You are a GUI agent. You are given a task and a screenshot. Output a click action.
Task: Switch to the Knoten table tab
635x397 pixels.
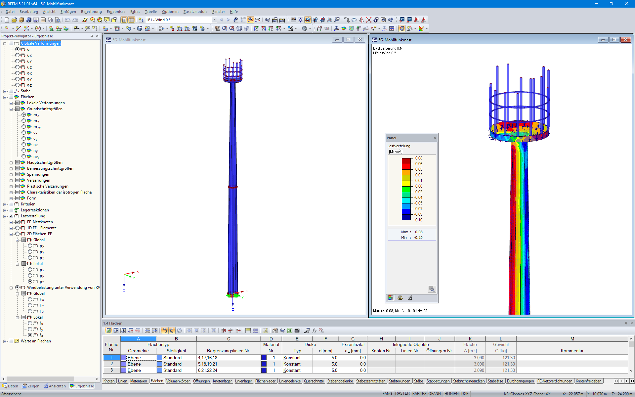tap(109, 381)
